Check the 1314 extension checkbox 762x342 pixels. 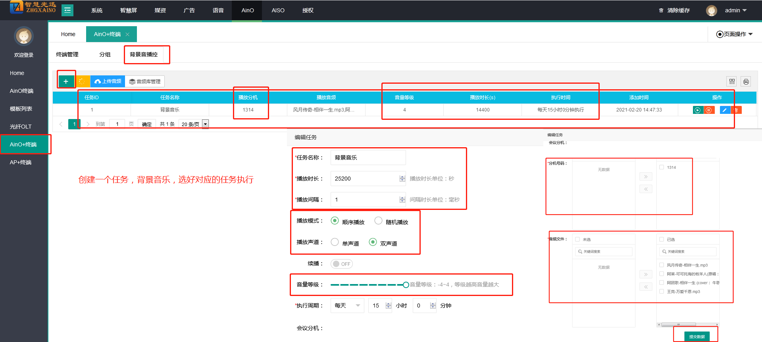click(662, 167)
